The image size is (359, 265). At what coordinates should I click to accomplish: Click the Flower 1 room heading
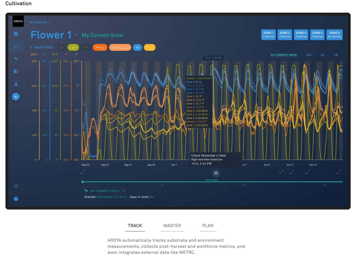coord(51,35)
